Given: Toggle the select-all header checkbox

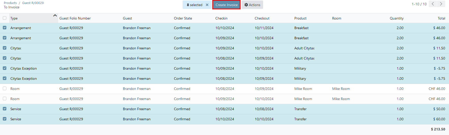Looking at the screenshot, I should [x=5, y=18].
